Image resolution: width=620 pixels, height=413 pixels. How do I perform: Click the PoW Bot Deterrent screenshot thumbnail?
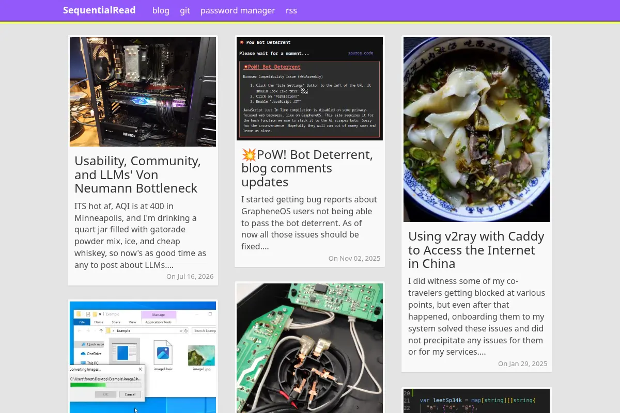coord(309,88)
